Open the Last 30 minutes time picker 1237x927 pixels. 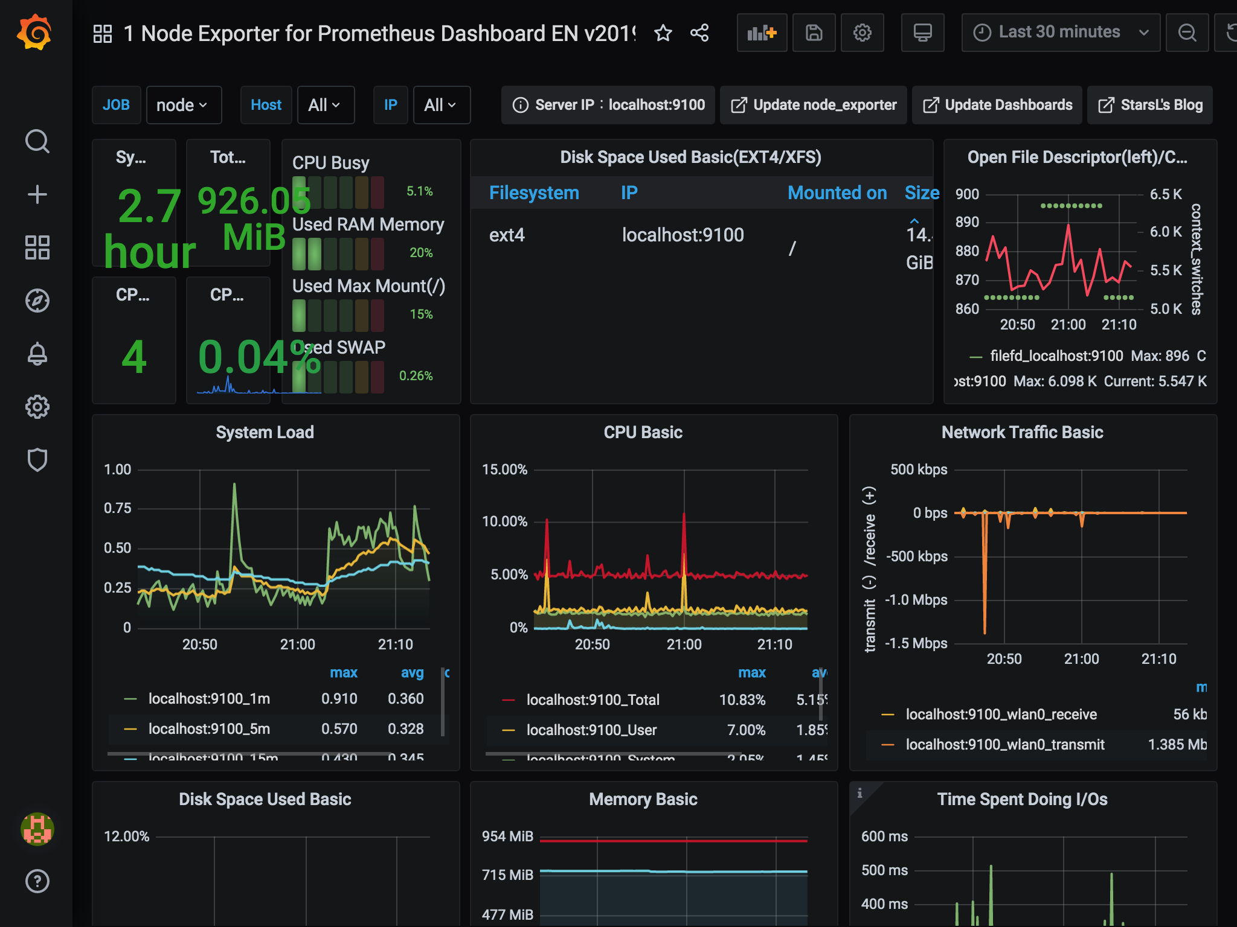[1060, 33]
